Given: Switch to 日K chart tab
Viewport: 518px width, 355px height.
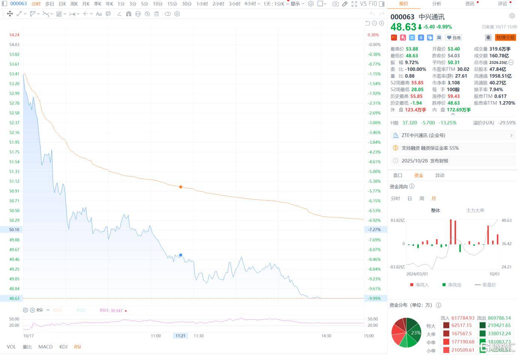Looking at the screenshot, I should [62, 4].
